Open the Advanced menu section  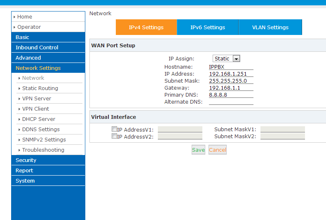pos(48,58)
